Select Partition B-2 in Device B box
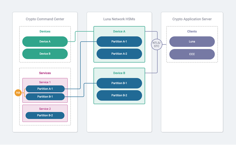The height and width of the screenshot is (145, 236). tap(119, 95)
